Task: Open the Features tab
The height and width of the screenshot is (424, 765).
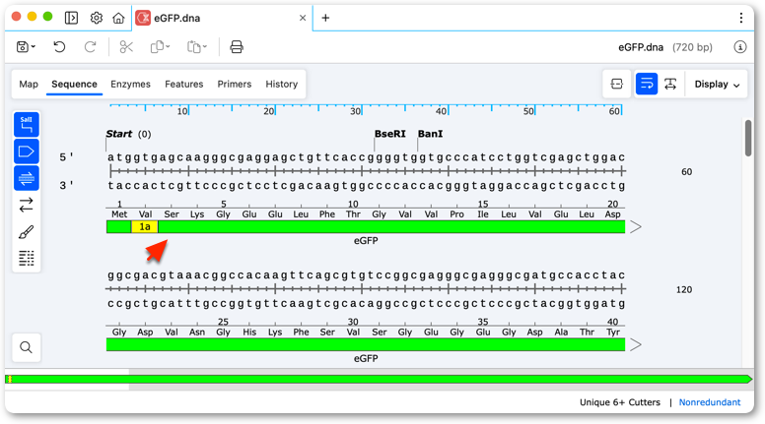Action: pos(184,85)
